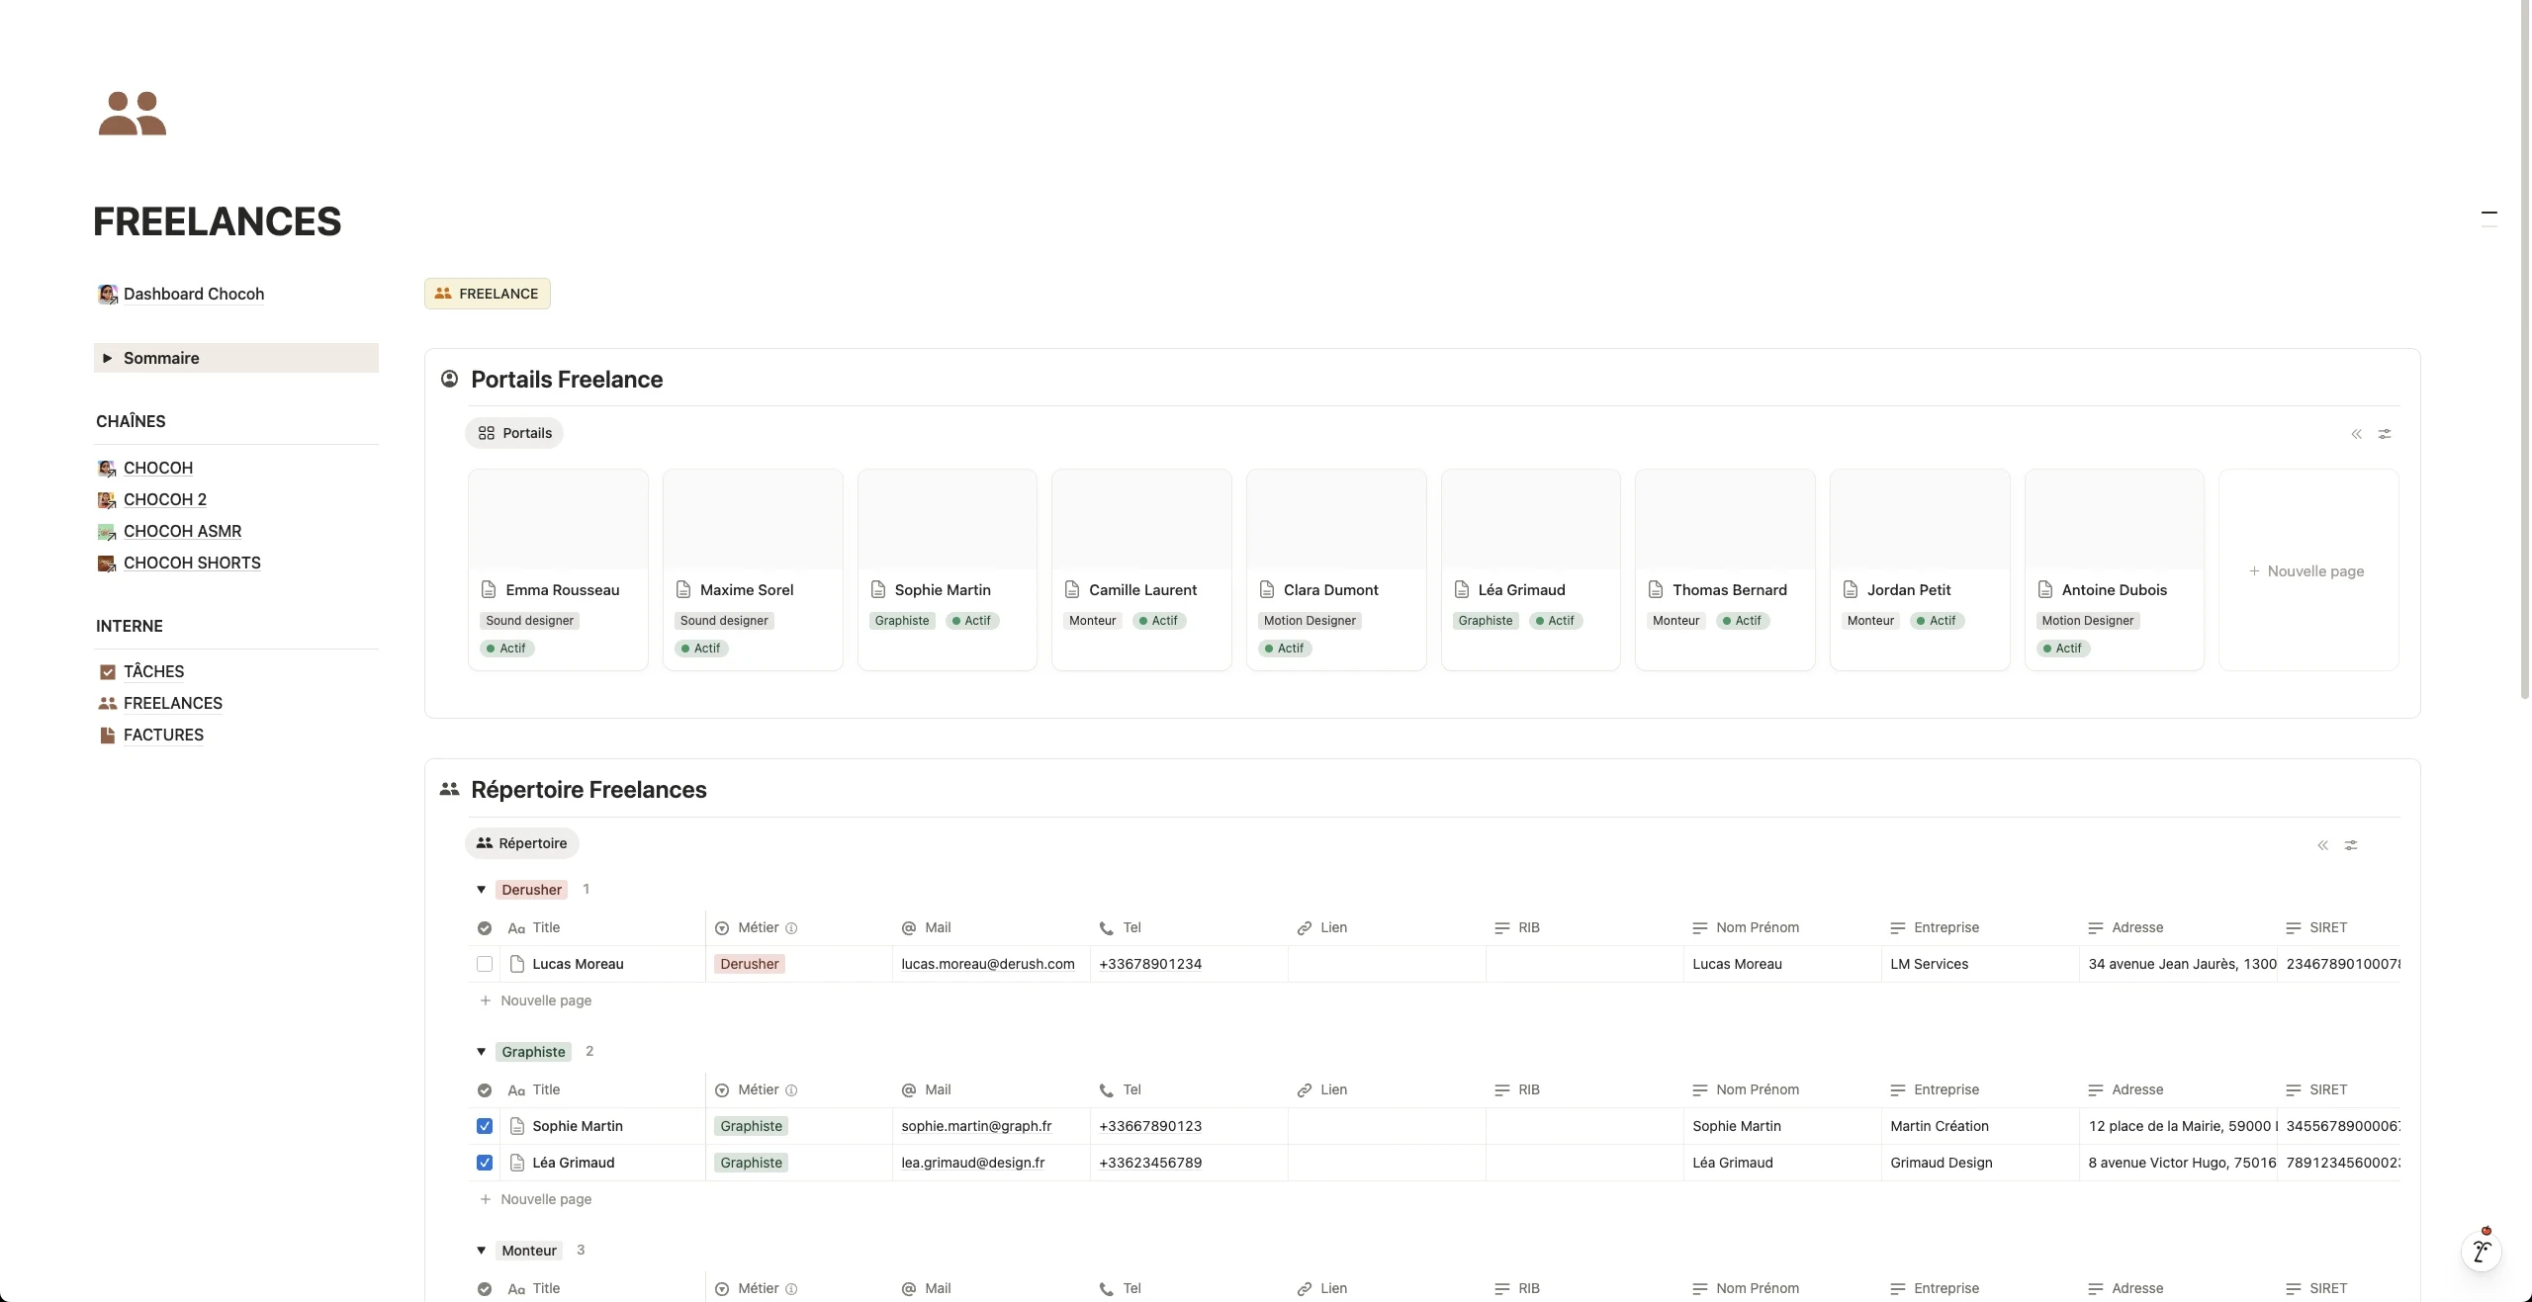
Task: Click the FREELANCES people icon in sidebar
Action: click(x=108, y=703)
